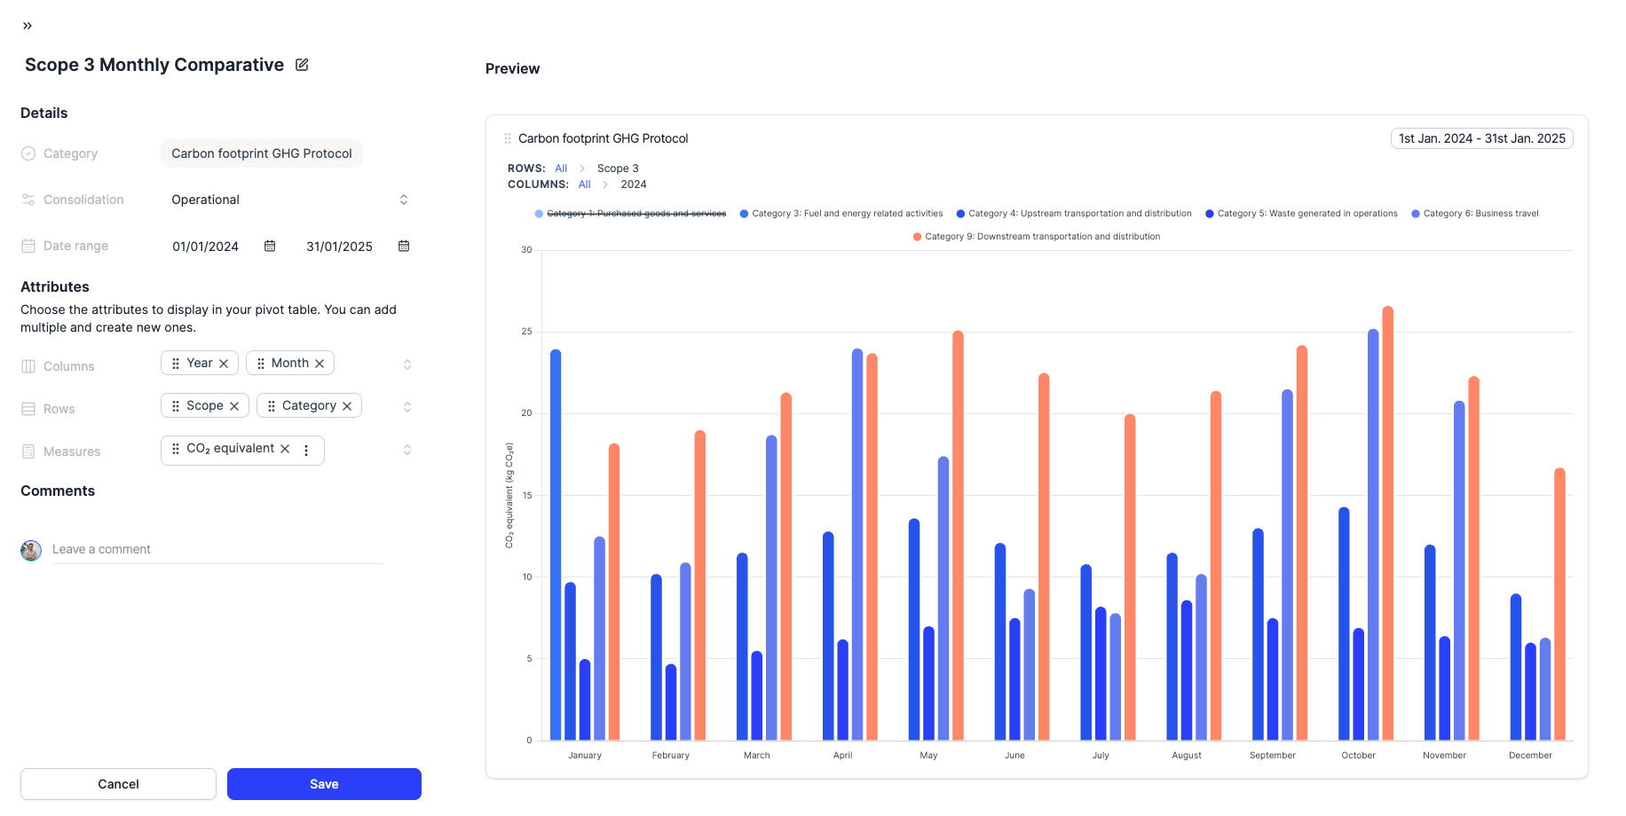Image resolution: width=1626 pixels, height=816 pixels.
Task: Open the calendar icon next to 31/01/2025
Action: point(404,246)
